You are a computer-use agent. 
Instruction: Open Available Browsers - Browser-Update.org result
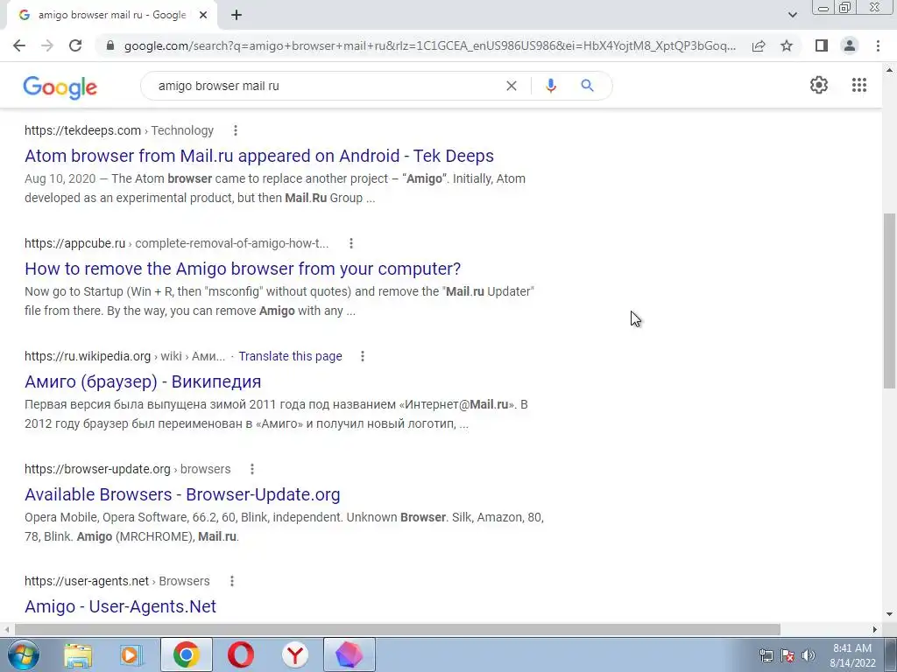(x=182, y=494)
